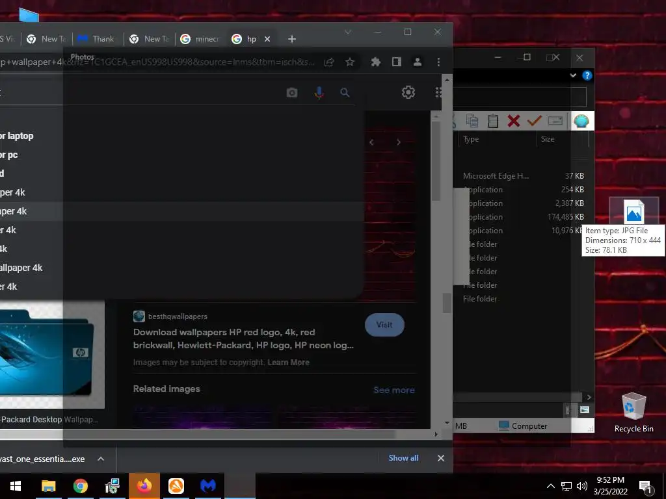
Task: Expand the file manager ribbon chevron
Action: (573, 75)
